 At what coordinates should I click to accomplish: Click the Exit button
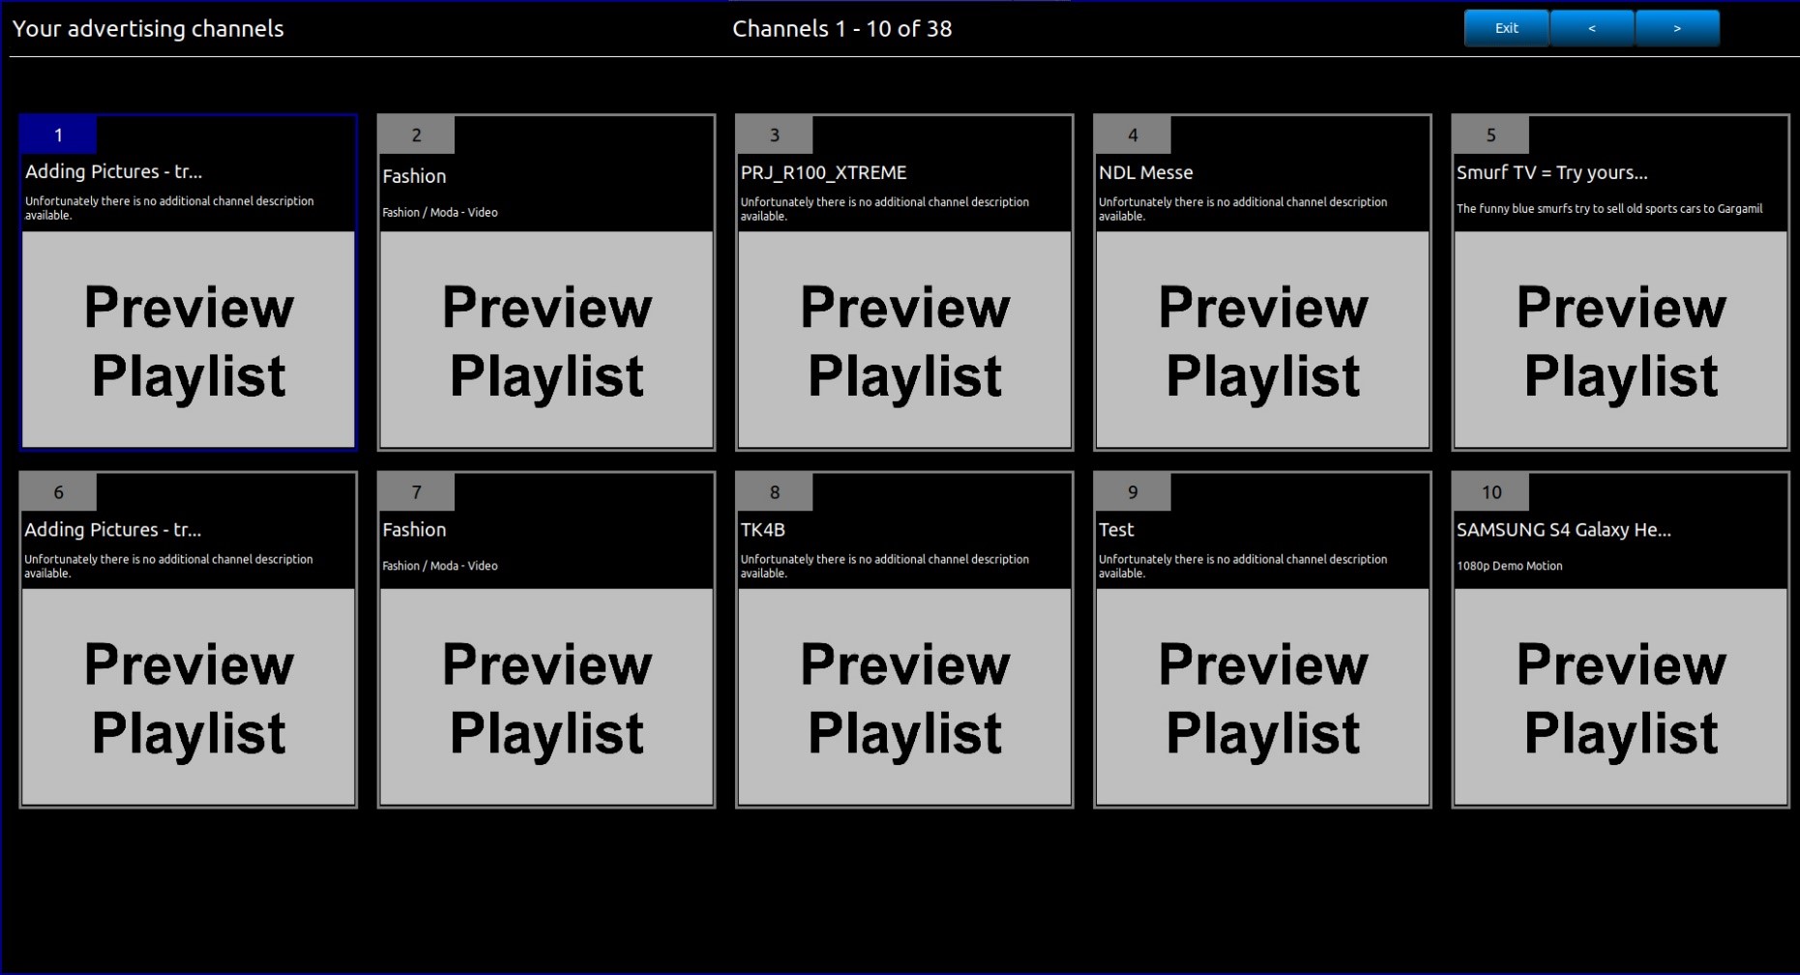pyautogui.click(x=1505, y=28)
